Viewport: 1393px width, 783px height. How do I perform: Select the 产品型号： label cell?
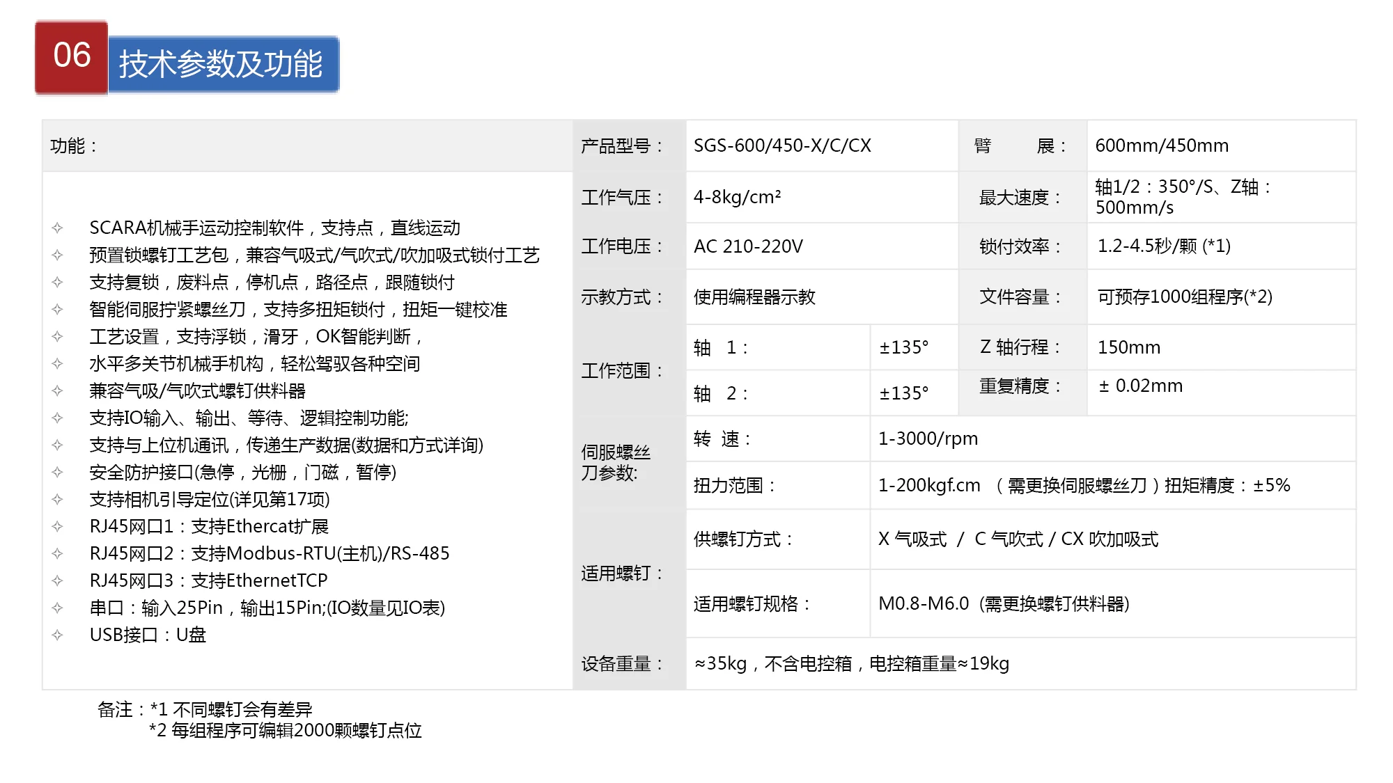[630, 146]
